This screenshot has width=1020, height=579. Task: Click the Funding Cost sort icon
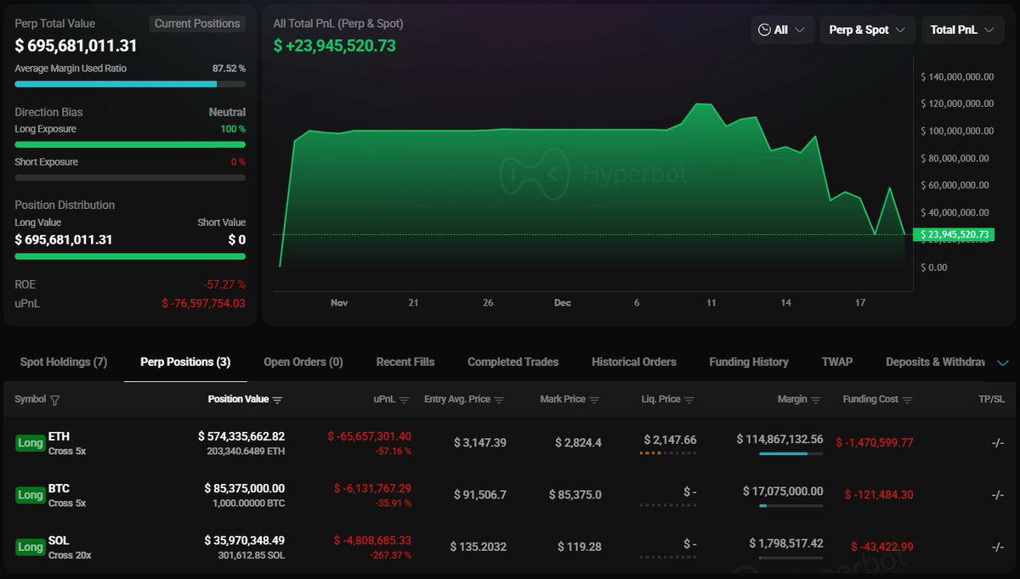tap(907, 400)
